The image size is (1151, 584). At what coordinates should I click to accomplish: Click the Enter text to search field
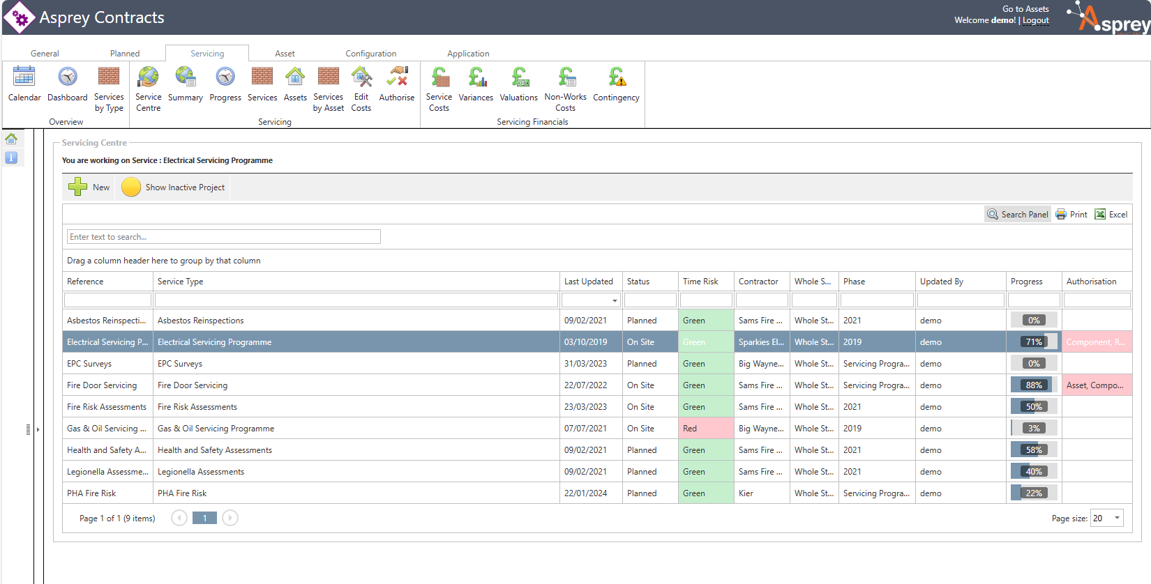click(x=223, y=237)
